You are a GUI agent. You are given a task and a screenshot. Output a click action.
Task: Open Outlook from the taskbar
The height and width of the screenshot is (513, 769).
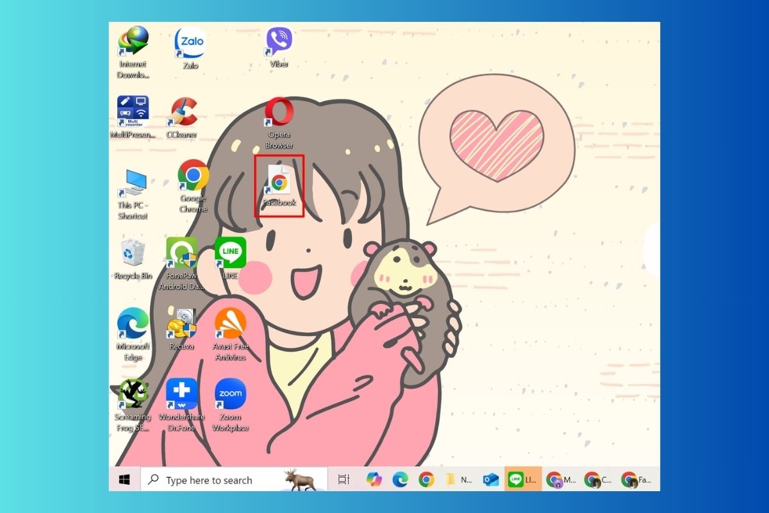pyautogui.click(x=491, y=479)
